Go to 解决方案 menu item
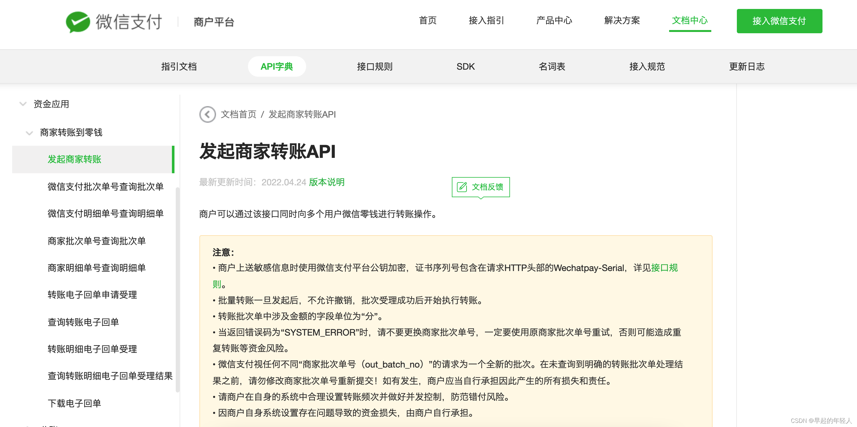857x427 pixels. tap(622, 21)
